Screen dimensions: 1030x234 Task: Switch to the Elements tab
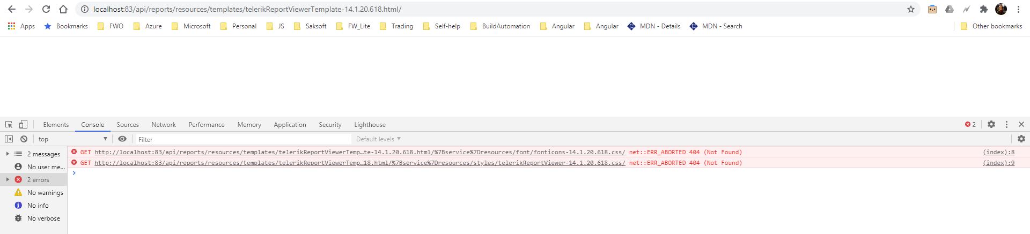click(x=56, y=124)
